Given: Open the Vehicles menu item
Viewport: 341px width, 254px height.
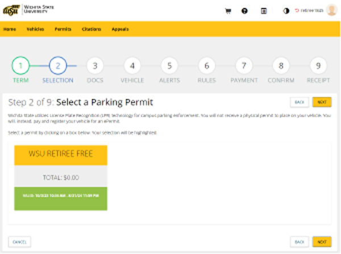Looking at the screenshot, I should tap(35, 29).
